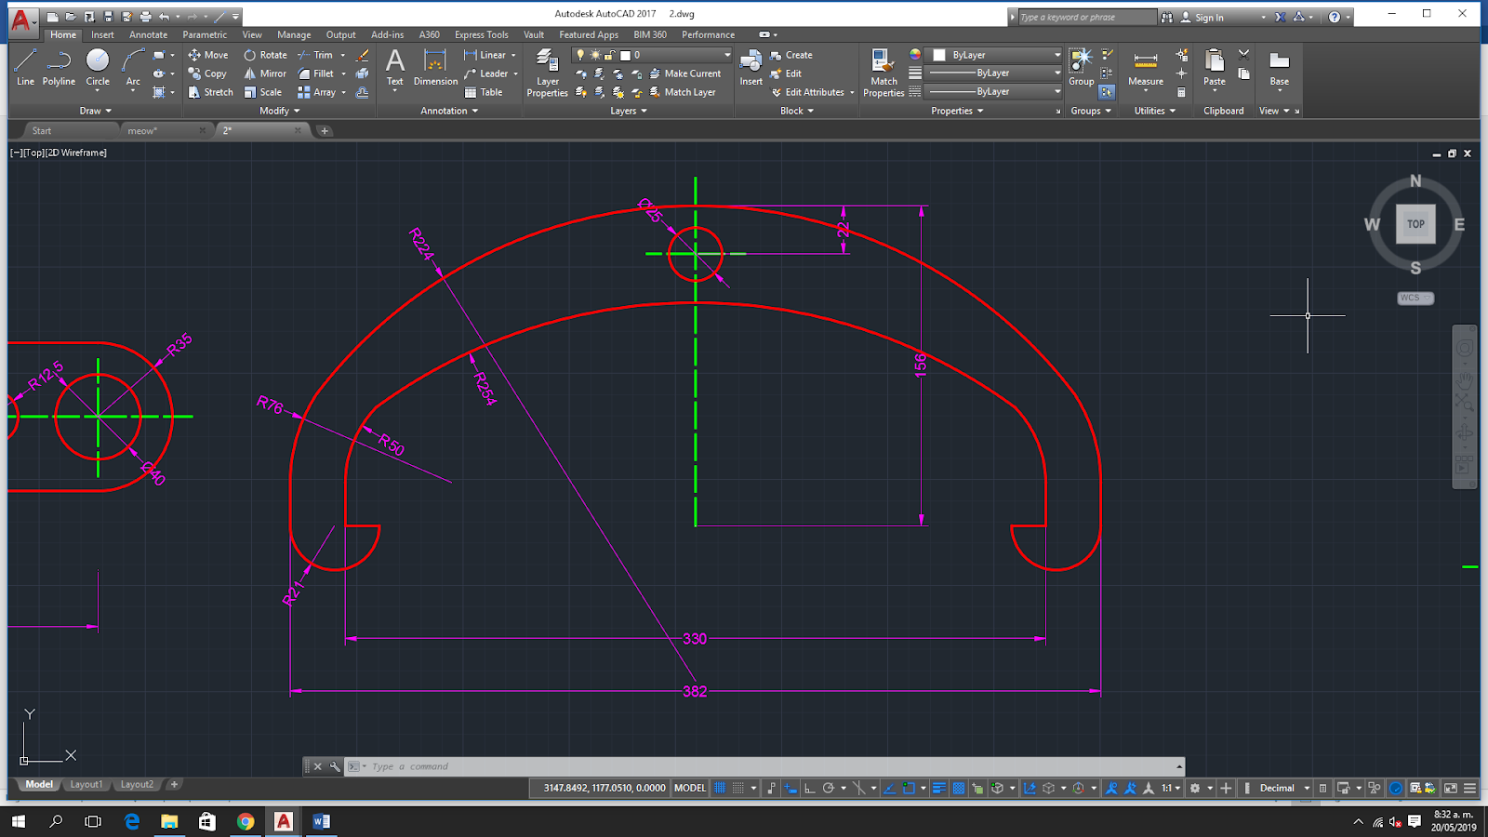Screen dimensions: 1488x837
Task: Click the Dimension tool in Annotation panel
Action: [434, 65]
